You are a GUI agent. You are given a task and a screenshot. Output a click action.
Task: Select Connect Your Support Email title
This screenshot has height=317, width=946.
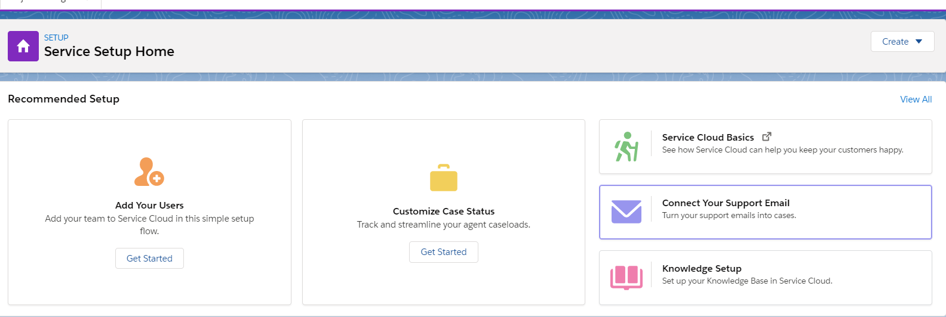pos(726,203)
